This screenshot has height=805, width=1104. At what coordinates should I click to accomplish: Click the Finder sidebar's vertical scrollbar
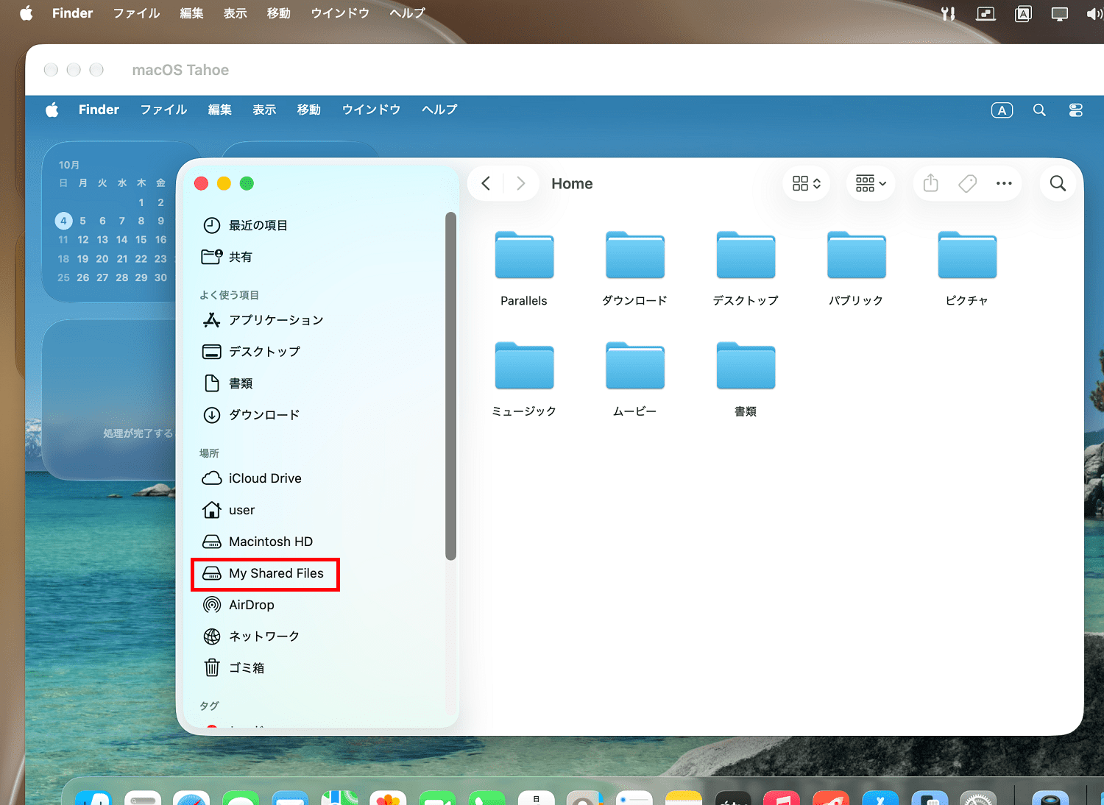tap(451, 386)
